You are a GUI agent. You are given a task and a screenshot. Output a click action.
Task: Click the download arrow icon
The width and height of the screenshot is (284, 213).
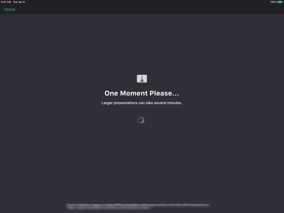(142, 79)
